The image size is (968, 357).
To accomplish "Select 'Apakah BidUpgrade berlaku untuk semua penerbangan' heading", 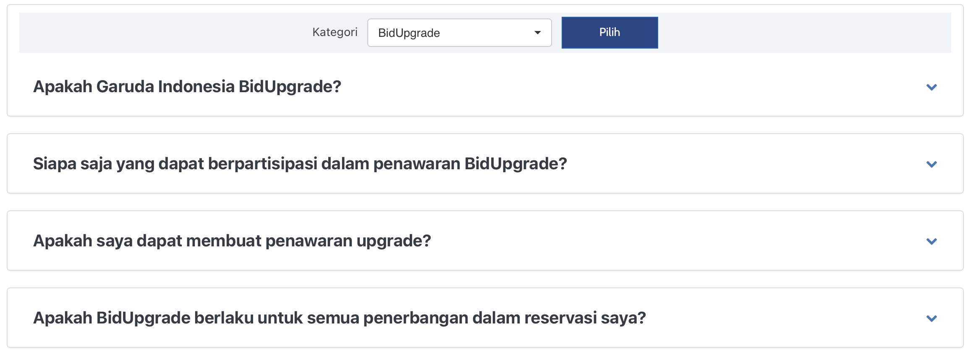I will tap(340, 318).
